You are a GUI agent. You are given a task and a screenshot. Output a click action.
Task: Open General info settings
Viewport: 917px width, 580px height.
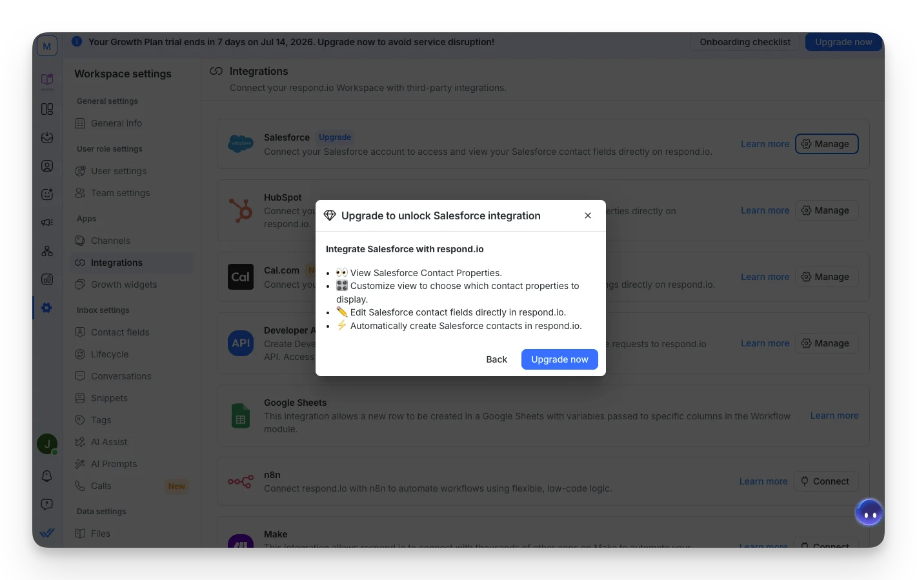click(131, 123)
